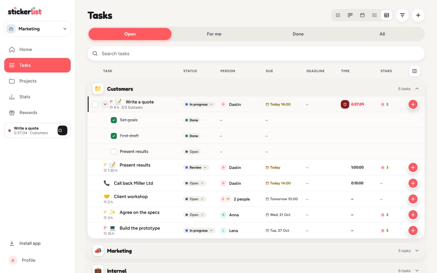This screenshot has height=273, width=437.
Task: Open the filter options button
Action: coord(402,15)
